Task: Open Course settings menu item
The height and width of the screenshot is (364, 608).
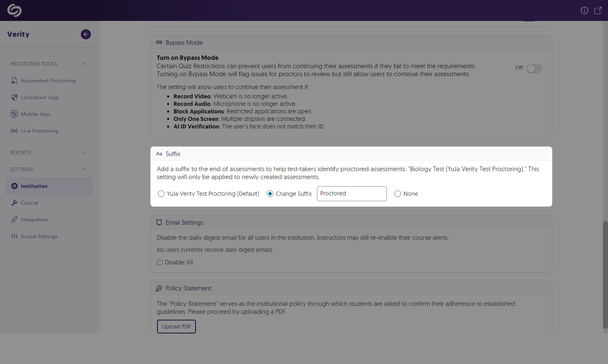Action: coord(29,203)
